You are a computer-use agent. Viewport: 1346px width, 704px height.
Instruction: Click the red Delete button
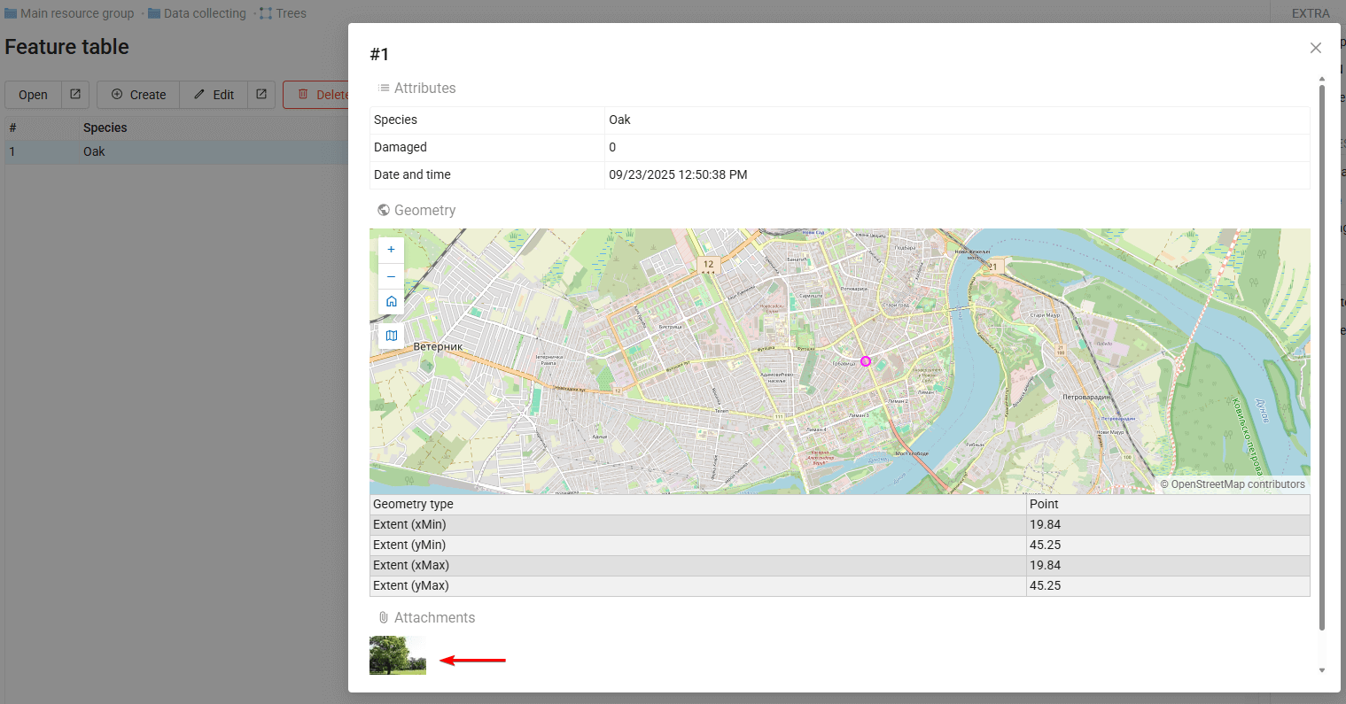319,95
